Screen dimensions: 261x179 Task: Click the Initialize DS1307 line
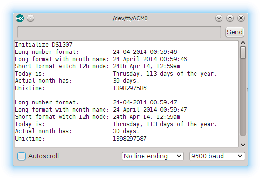pyautogui.click(x=44, y=45)
